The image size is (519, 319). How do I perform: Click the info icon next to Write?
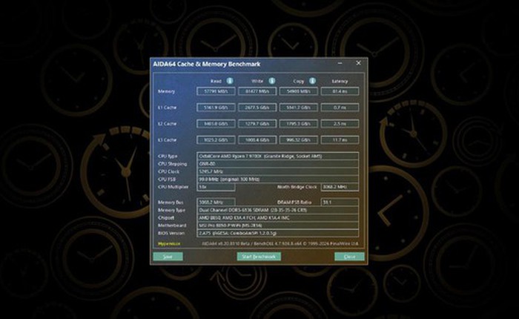tap(272, 81)
